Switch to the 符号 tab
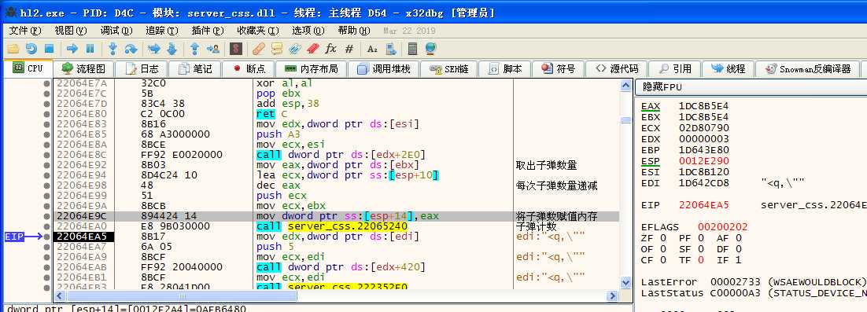The height and width of the screenshot is (312, 867). coord(559,69)
